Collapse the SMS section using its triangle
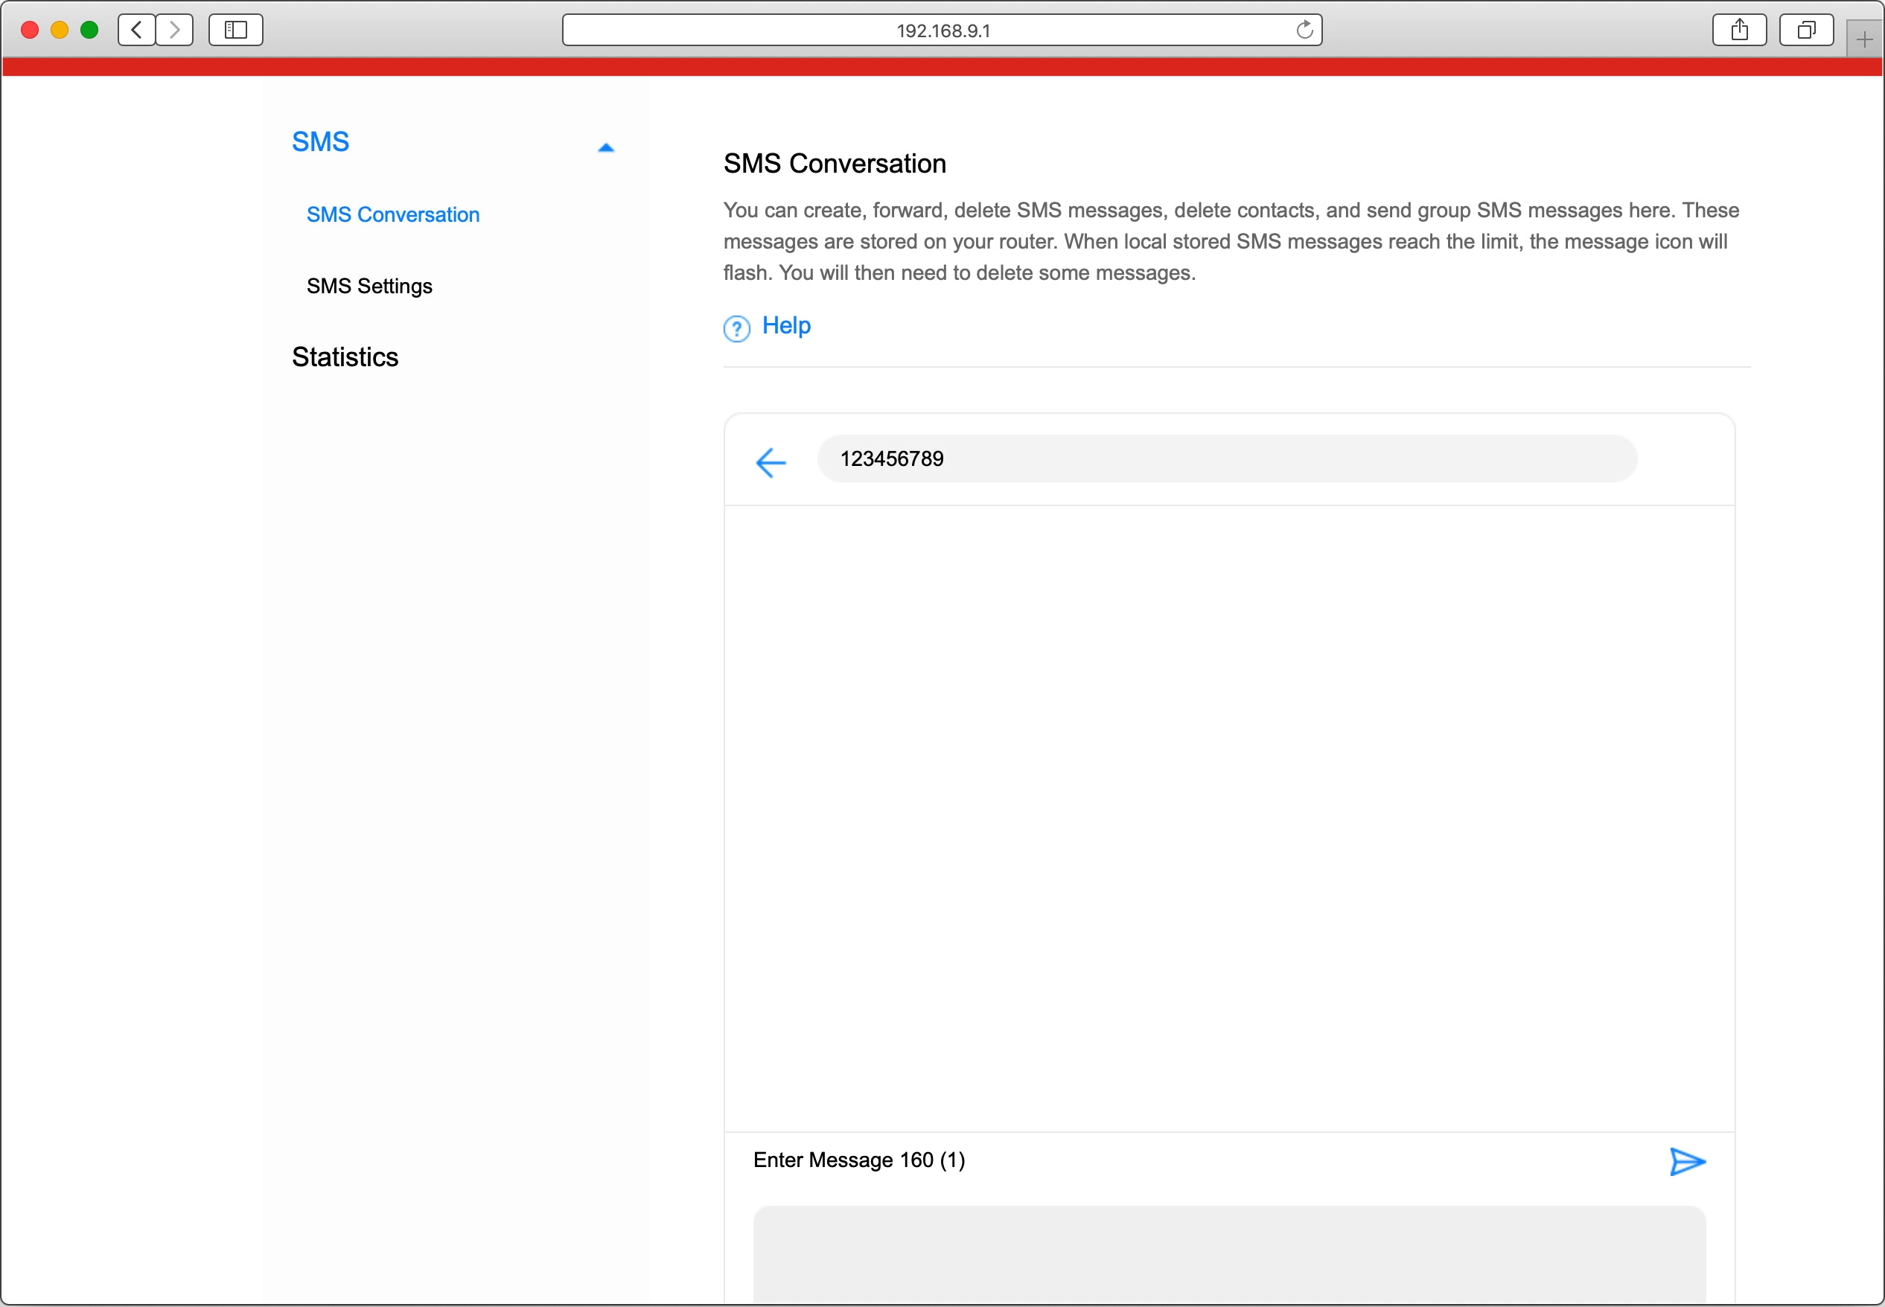 tap(605, 147)
